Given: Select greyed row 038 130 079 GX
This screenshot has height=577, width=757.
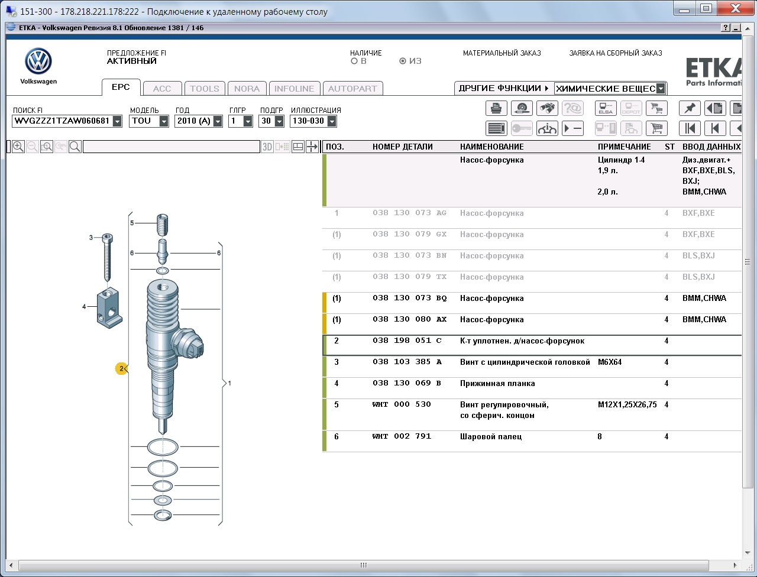Looking at the screenshot, I should click(x=532, y=239).
